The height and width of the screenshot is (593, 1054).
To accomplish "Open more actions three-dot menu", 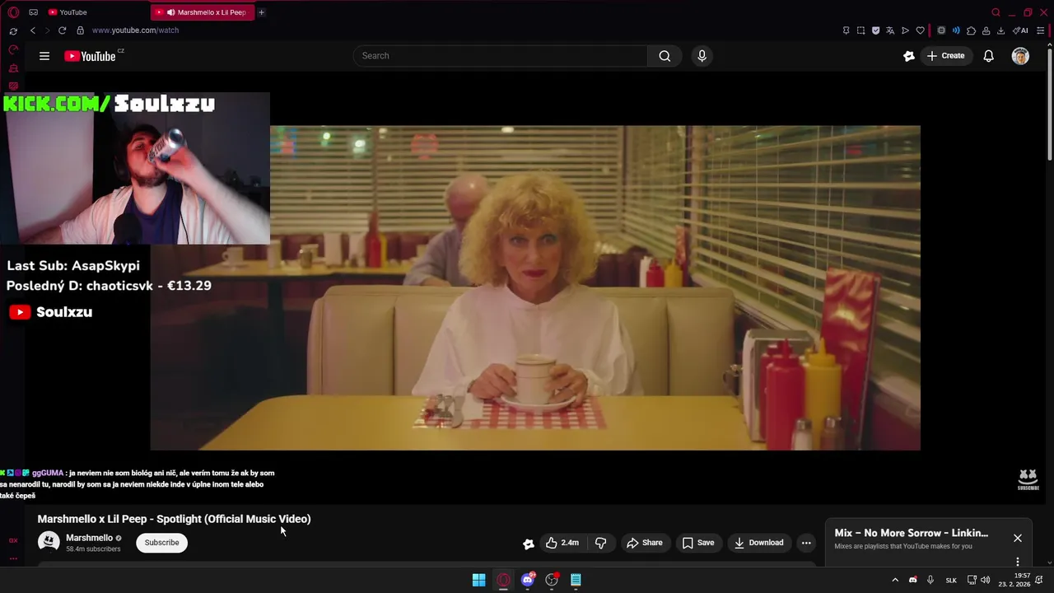I will point(806,543).
